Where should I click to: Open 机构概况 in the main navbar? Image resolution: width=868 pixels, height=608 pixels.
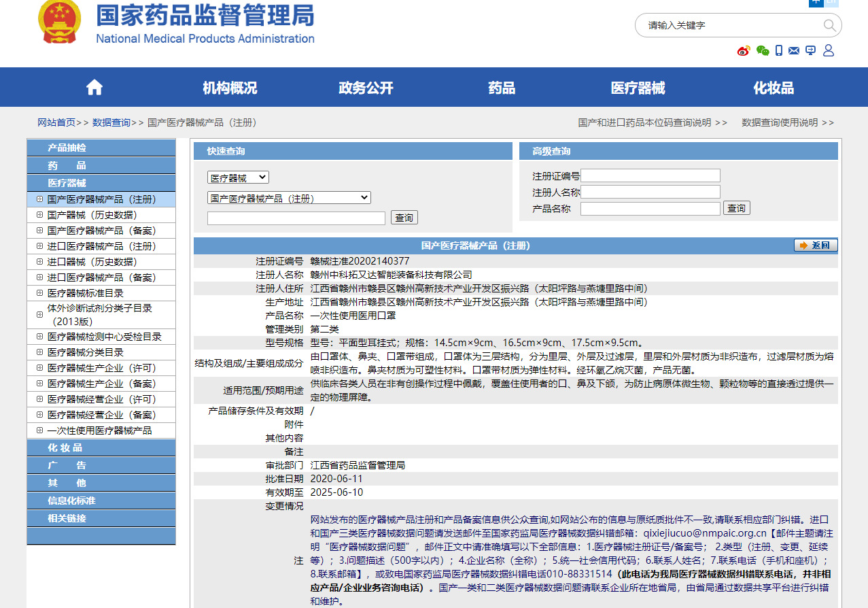point(230,88)
